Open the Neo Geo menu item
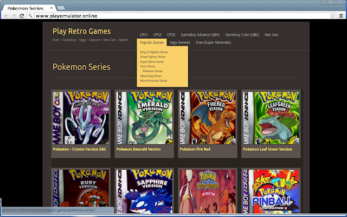Screen dimensions: 347x217 [271, 35]
